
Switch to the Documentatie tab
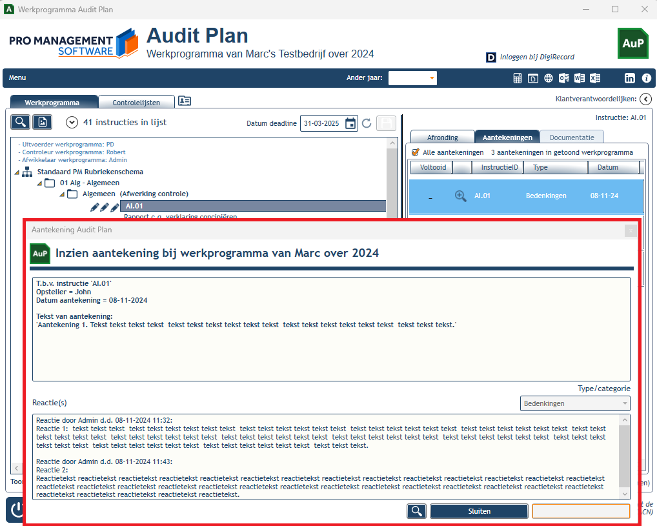click(572, 137)
